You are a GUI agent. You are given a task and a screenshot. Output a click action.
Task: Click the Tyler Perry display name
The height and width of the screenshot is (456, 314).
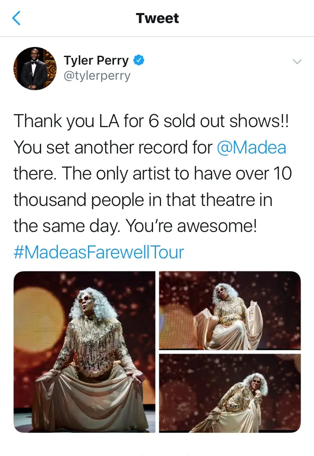pos(96,61)
